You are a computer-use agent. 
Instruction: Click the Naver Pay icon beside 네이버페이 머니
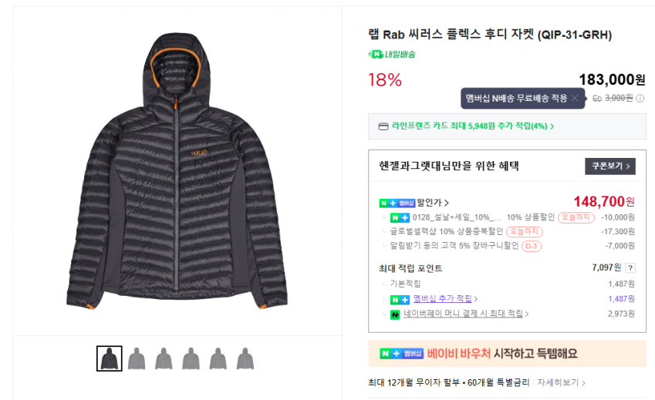click(x=395, y=314)
